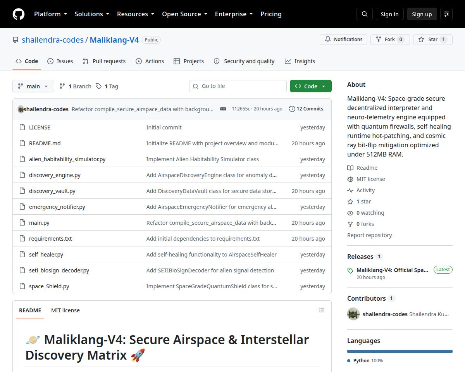Open the alien_habitability_simulator.py file
Image resolution: width=465 pixels, height=372 pixels.
coord(67,159)
